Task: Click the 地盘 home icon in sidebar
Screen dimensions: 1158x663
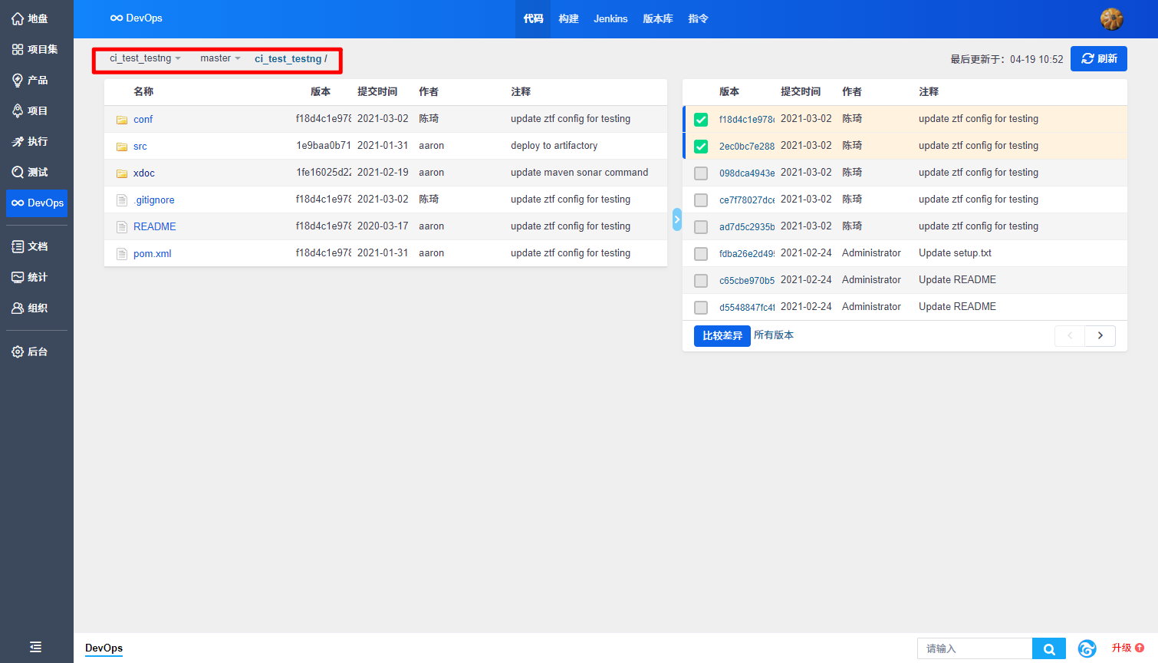Action: (18, 18)
